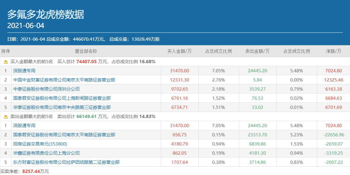Click the 卖出金额/万 column header
Viewport: 350px width, 175px height.
(x=257, y=51)
